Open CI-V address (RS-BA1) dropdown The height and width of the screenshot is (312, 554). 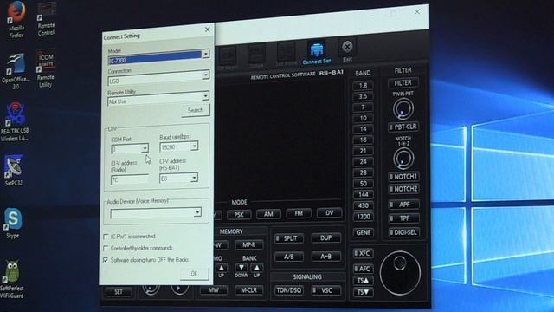194,178
